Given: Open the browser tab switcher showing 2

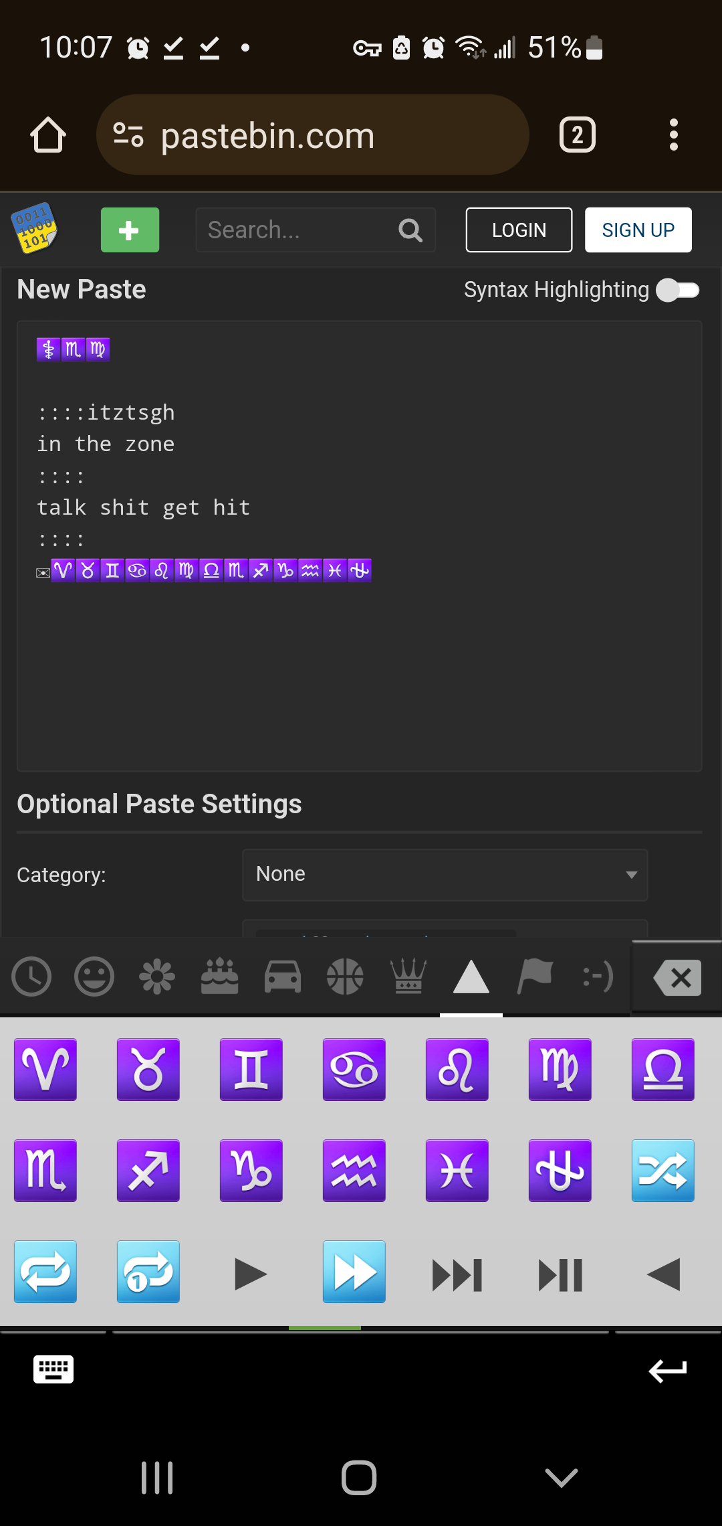Looking at the screenshot, I should [578, 135].
